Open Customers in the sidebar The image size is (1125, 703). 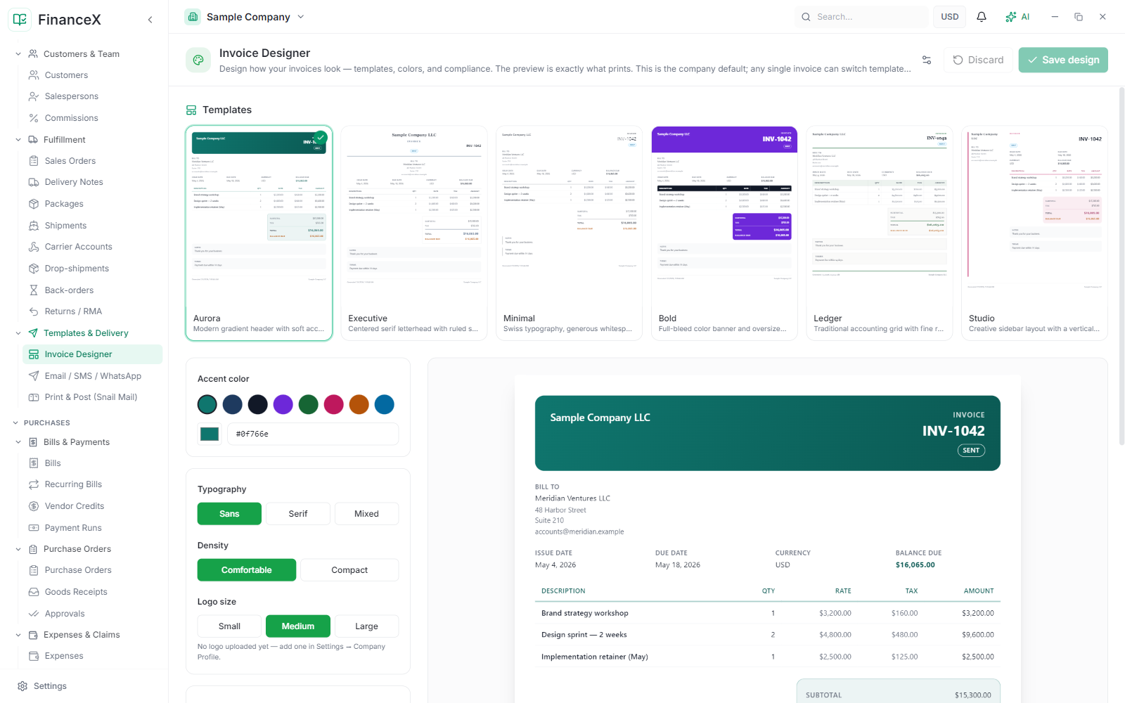click(x=92, y=75)
